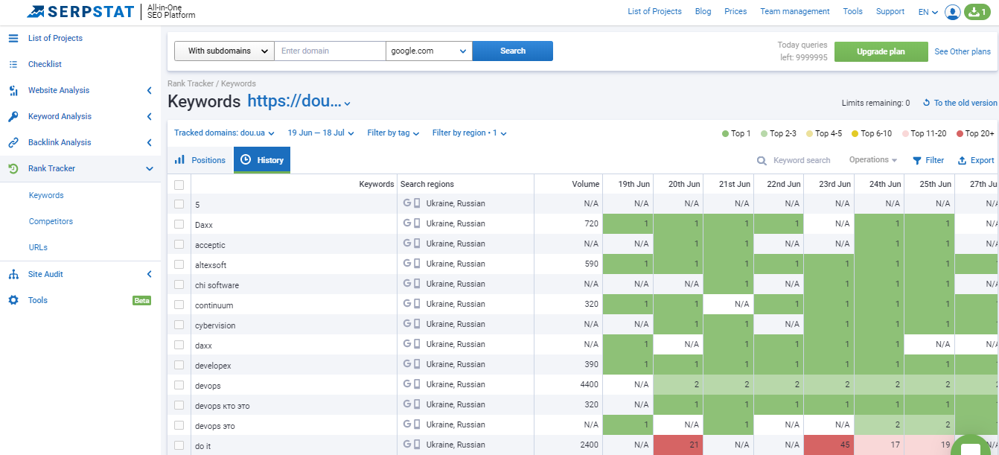Click the Enter domain input field
The height and width of the screenshot is (455, 999).
coord(330,51)
